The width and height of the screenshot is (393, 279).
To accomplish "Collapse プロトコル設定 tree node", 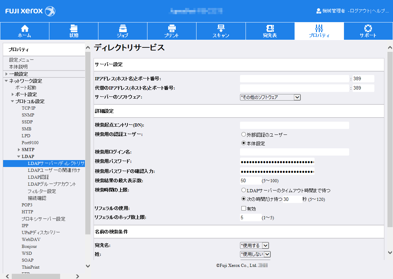I will [x=12, y=101].
